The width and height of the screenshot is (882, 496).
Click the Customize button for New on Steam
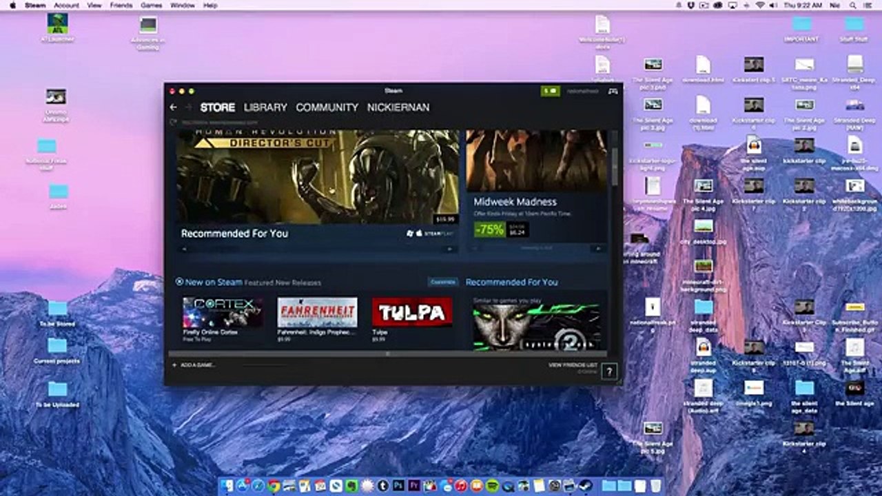[x=442, y=282]
